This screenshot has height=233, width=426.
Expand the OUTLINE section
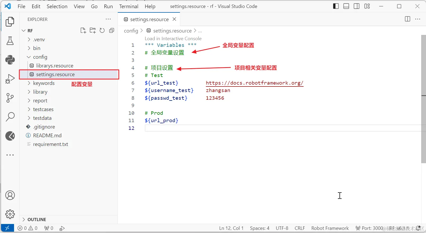coord(69,220)
